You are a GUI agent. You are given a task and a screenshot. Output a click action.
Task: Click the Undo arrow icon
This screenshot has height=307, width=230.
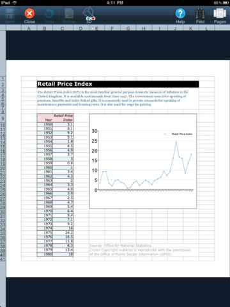pyautogui.click(x=49, y=13)
